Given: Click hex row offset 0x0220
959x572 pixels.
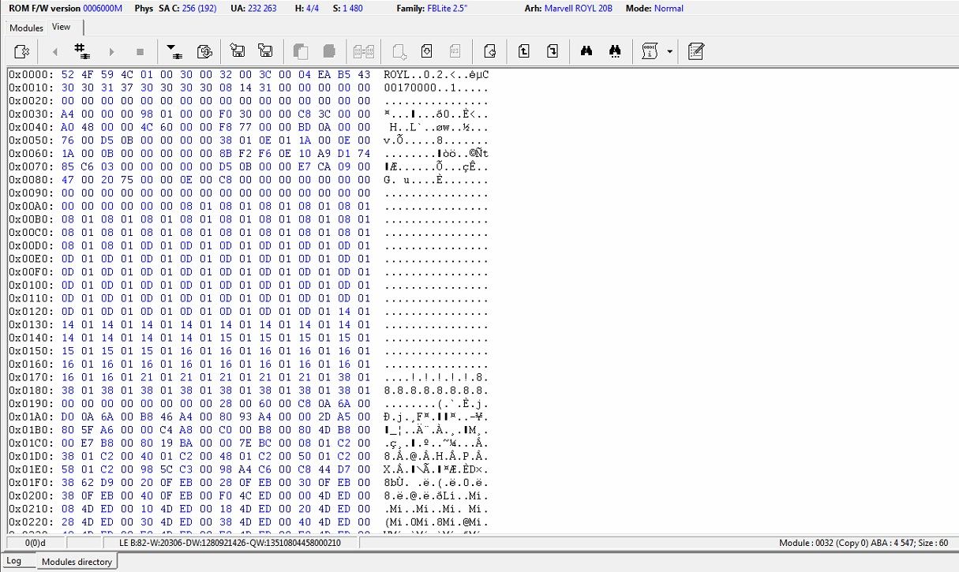Looking at the screenshot, I should click(x=32, y=522).
